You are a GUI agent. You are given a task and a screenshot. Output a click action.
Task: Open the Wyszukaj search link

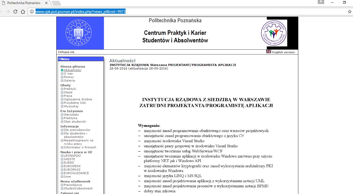pyautogui.click(x=71, y=106)
